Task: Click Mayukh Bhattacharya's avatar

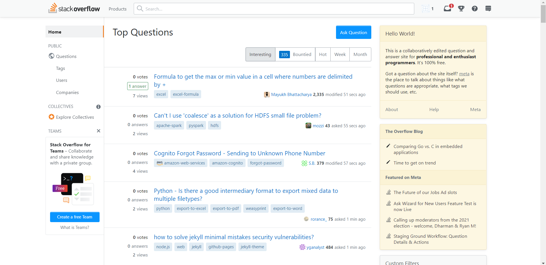Action: (x=267, y=95)
